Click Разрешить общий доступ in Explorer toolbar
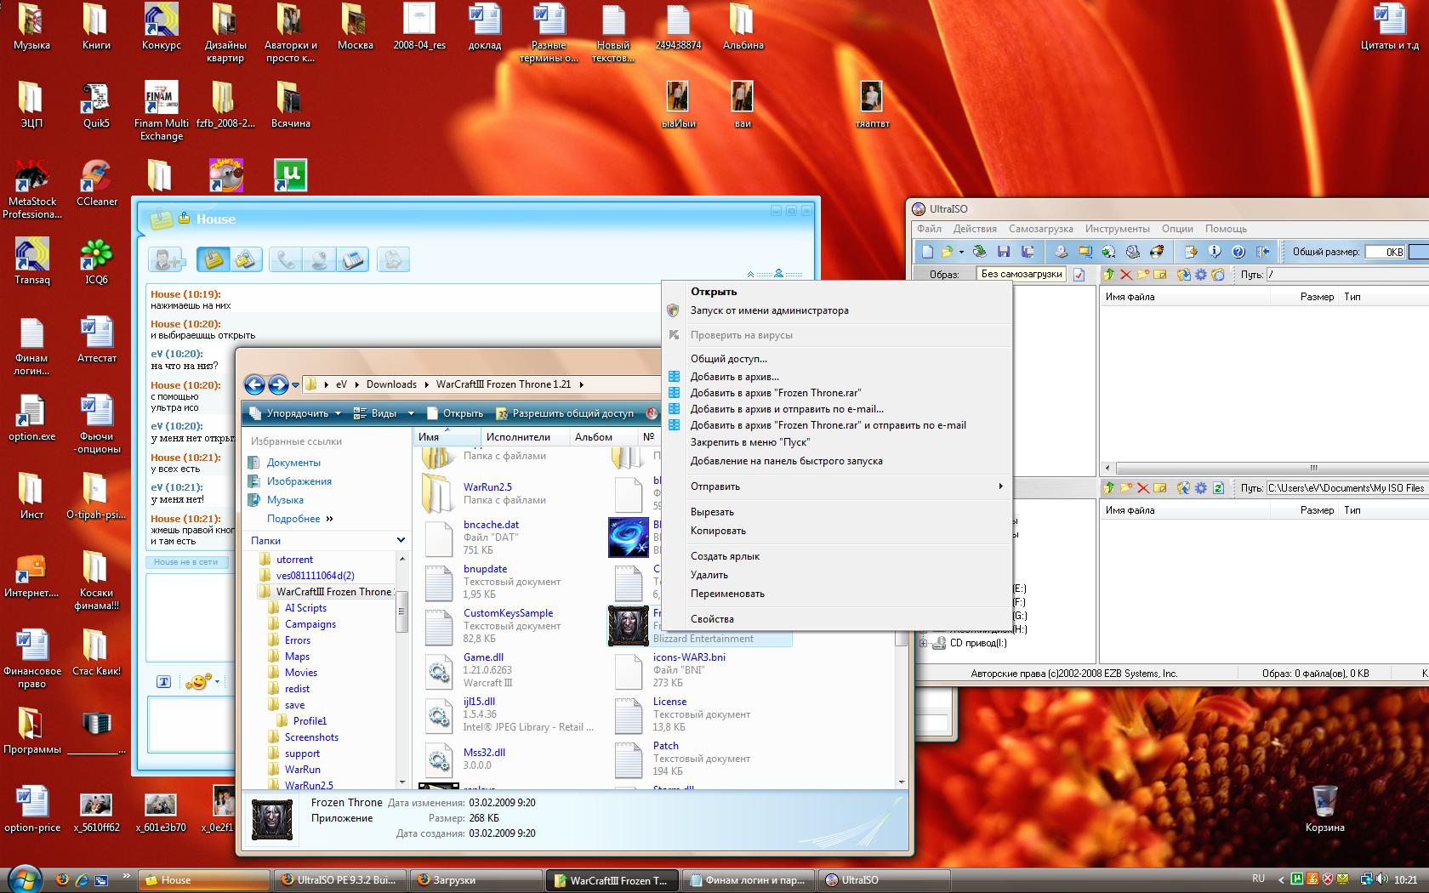1429x893 pixels. [564, 413]
